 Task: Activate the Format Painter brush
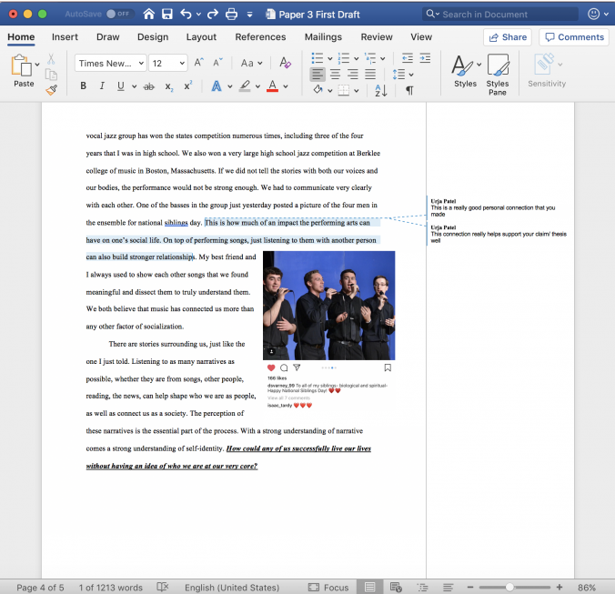[x=51, y=90]
